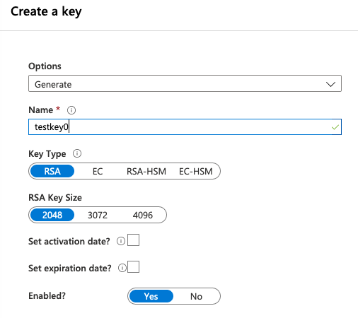Select the RSA-HSM key type
The width and height of the screenshot is (358, 318).
(146, 171)
